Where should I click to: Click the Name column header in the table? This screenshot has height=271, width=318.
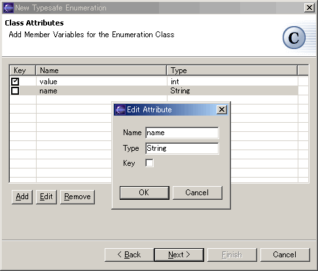click(x=101, y=71)
